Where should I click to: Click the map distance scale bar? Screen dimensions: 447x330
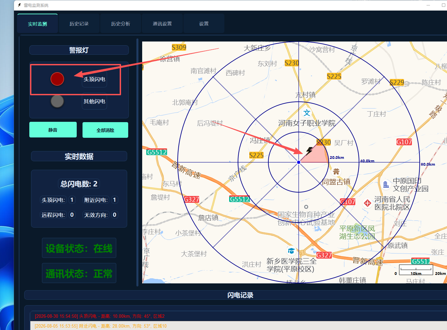click(x=416, y=269)
